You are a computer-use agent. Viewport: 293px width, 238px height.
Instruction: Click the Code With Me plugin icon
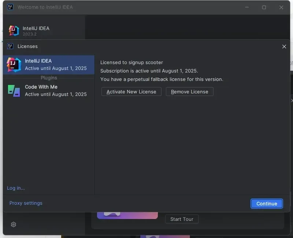click(14, 90)
